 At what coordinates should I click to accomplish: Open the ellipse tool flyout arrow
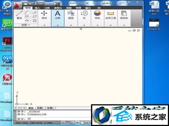click(x=30, y=20)
